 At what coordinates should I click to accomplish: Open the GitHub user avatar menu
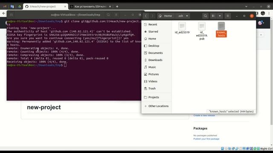[261, 23]
